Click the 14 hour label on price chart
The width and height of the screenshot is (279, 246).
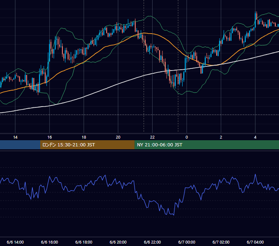point(15,137)
